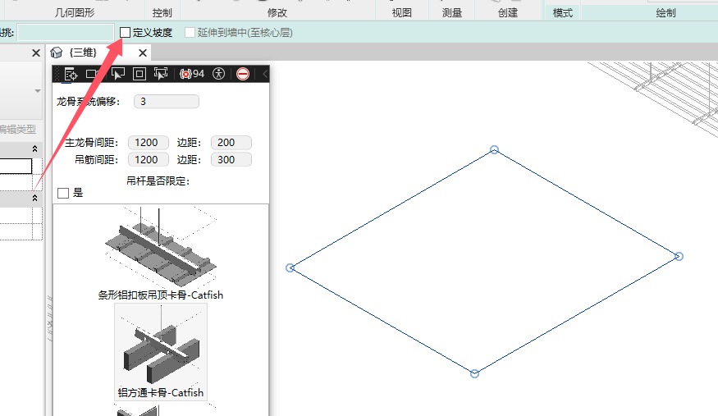Close the left properties panel
The height and width of the screenshot is (416, 718).
pos(35,53)
